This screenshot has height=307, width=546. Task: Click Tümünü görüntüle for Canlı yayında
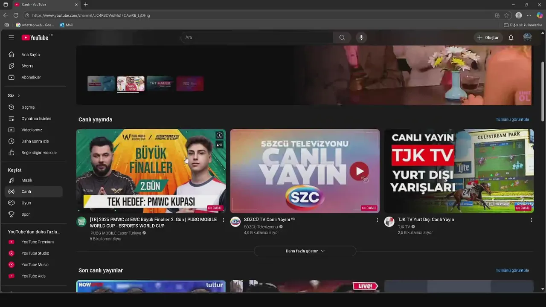[x=512, y=119]
